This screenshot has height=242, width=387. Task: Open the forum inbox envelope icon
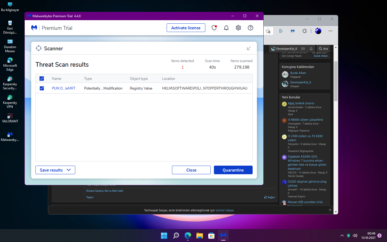pyautogui.click(x=303, y=49)
